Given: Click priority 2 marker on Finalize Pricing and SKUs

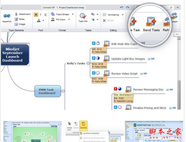Looking at the screenshot, I should coord(115,107).
